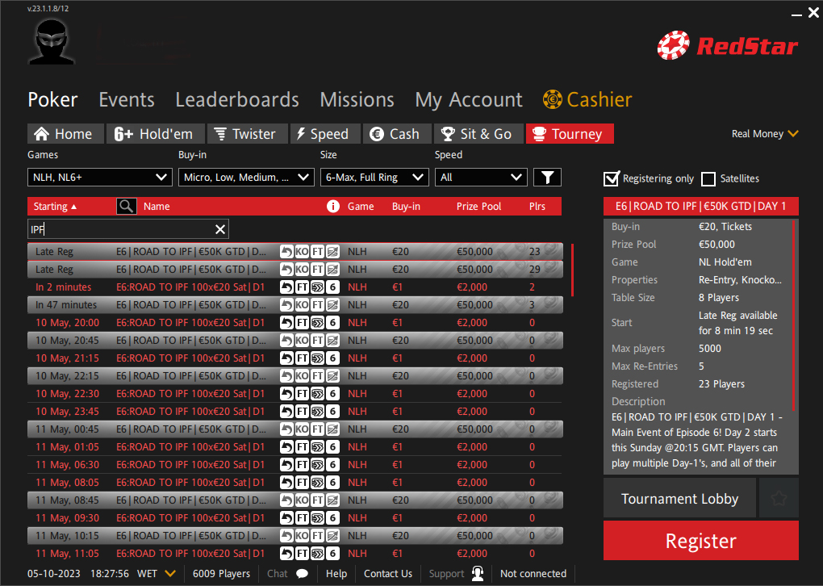Image resolution: width=823 pixels, height=586 pixels.
Task: Click rising-chart icon in 10 May, 22:15 row
Action: click(332, 376)
